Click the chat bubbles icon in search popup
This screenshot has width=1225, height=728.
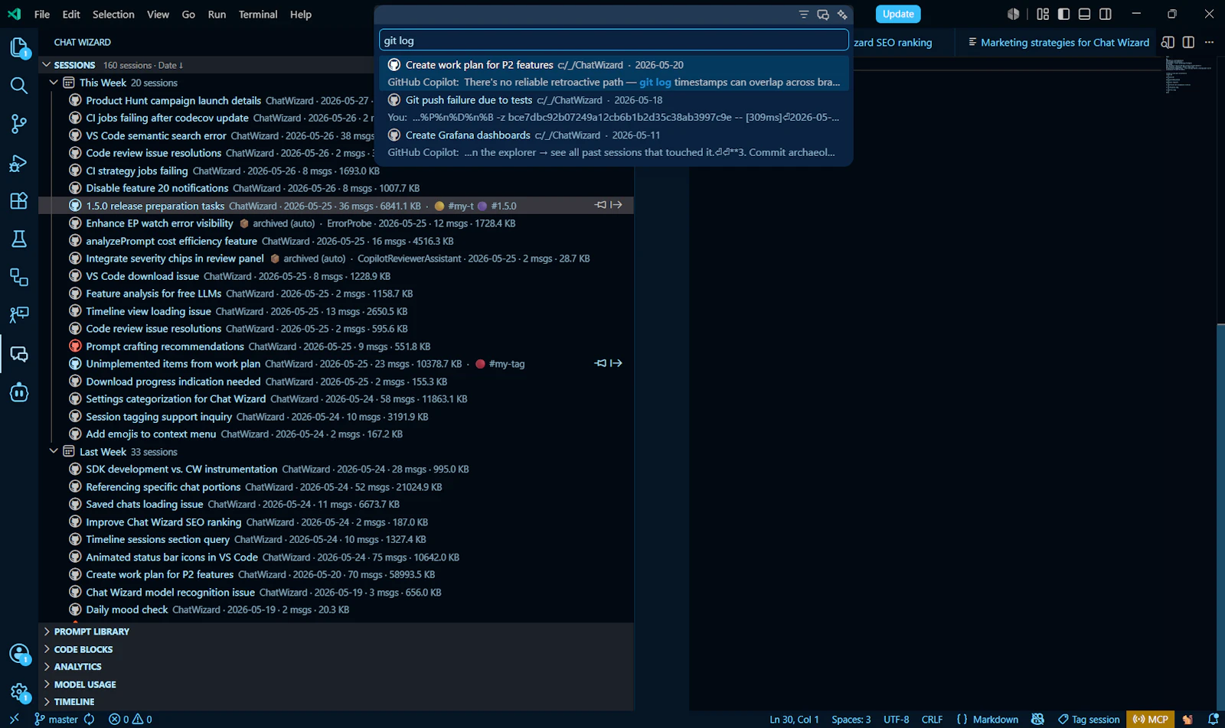tap(823, 15)
